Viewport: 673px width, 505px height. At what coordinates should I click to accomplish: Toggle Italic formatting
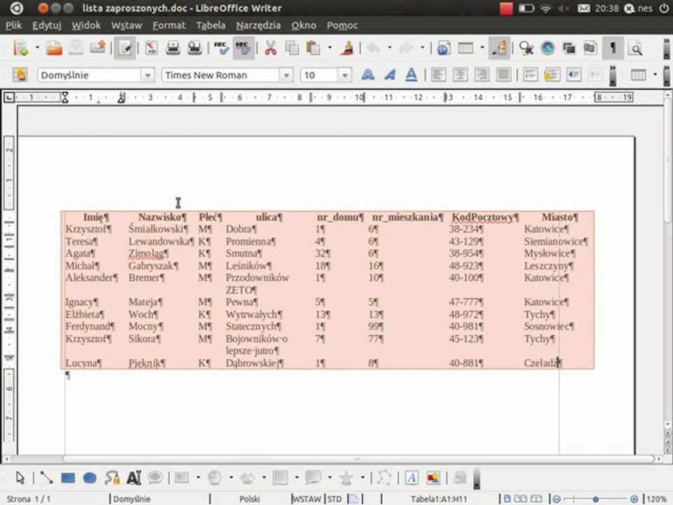point(390,75)
